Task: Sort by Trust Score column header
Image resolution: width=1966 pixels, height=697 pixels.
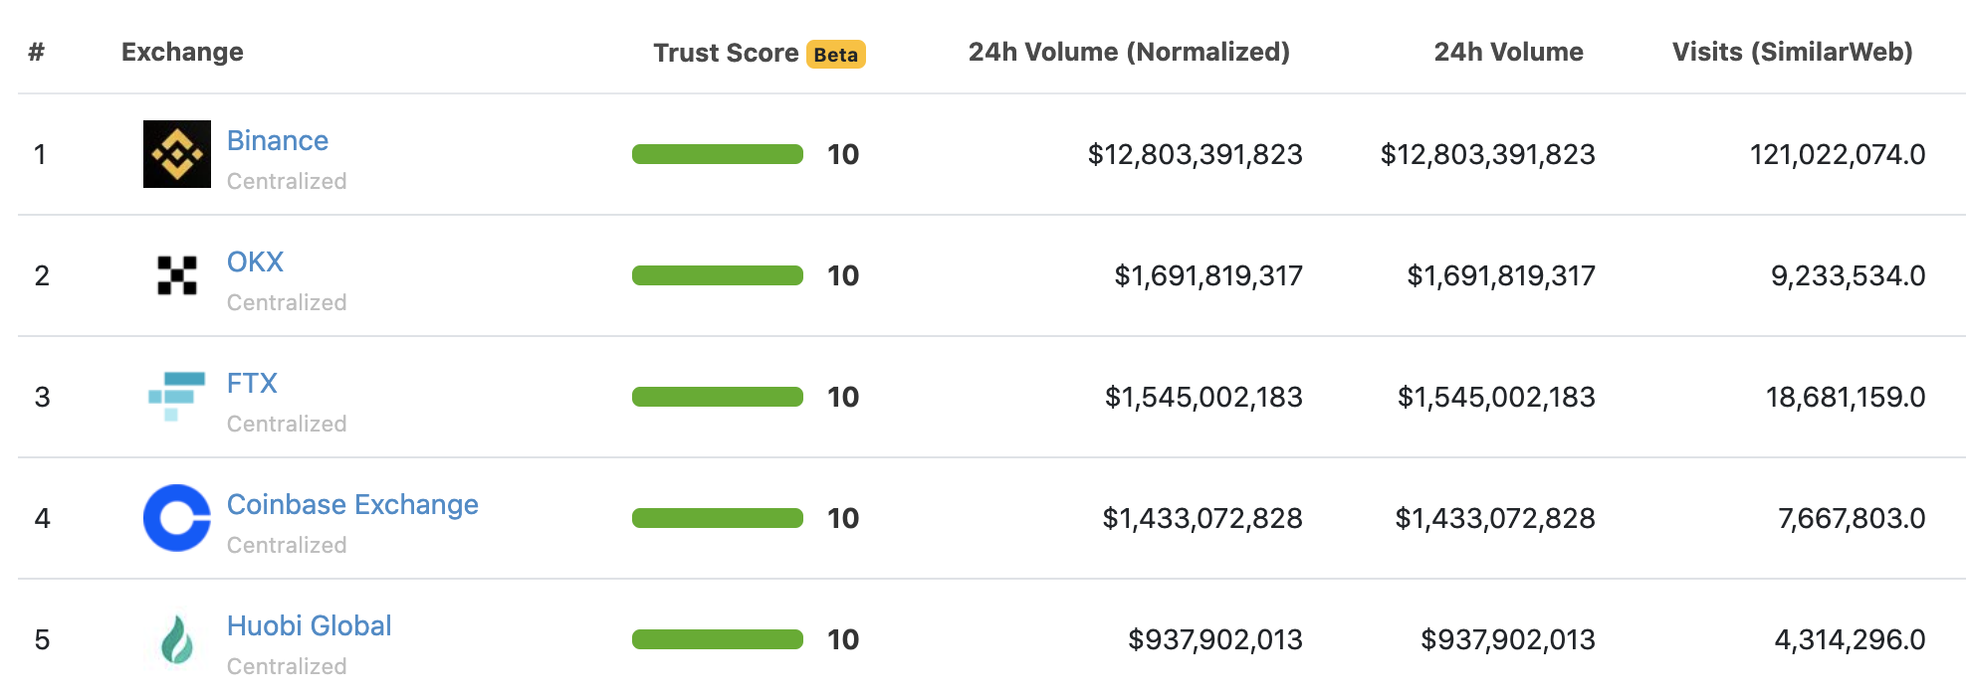Action: pyautogui.click(x=726, y=53)
